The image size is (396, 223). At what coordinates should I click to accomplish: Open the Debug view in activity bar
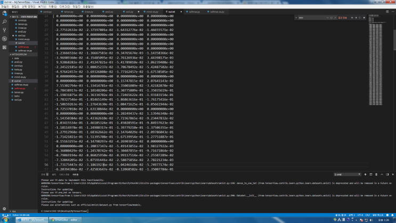click(x=4, y=38)
